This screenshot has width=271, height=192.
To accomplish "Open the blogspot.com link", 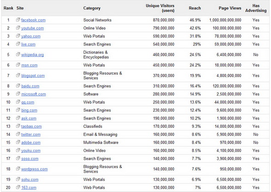I will pos(33,75).
